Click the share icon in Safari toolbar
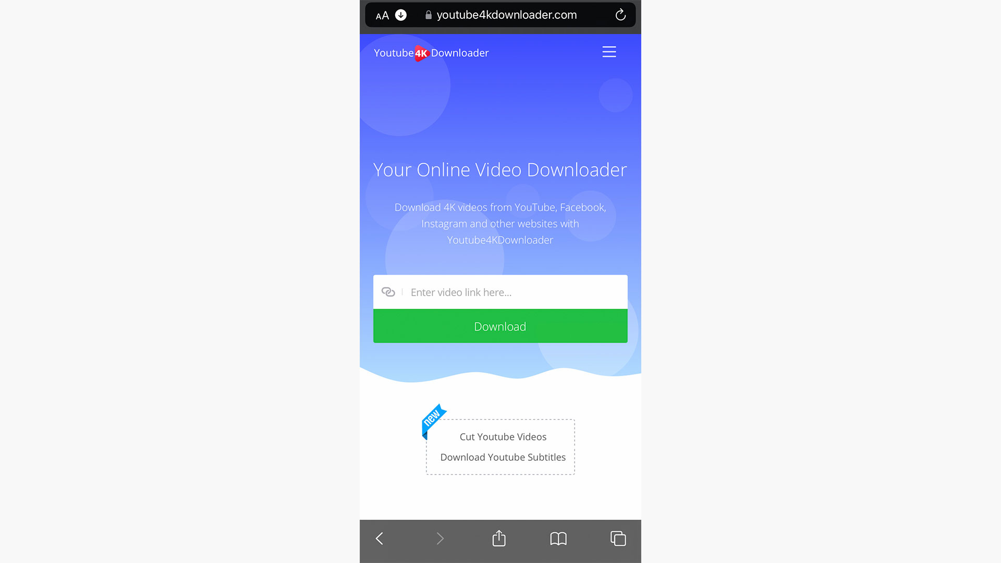 tap(499, 539)
